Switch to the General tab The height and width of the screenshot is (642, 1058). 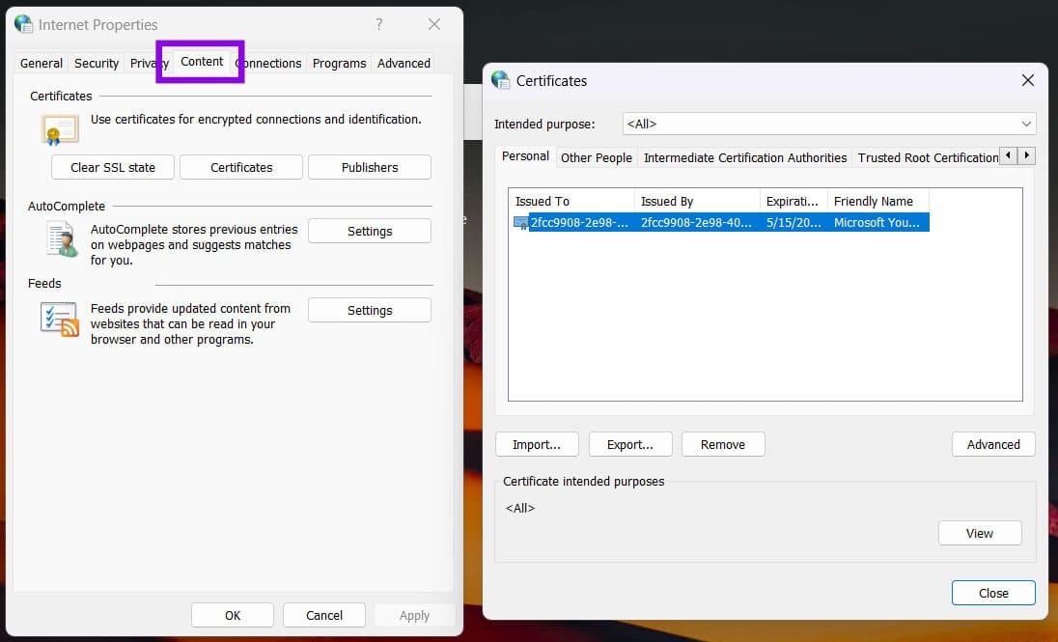(42, 64)
